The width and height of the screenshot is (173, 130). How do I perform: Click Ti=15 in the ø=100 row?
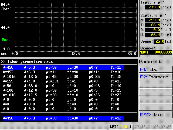pos(116,90)
